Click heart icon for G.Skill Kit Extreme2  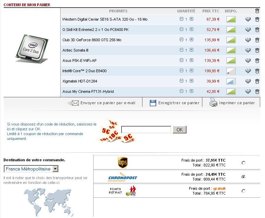click(x=248, y=30)
